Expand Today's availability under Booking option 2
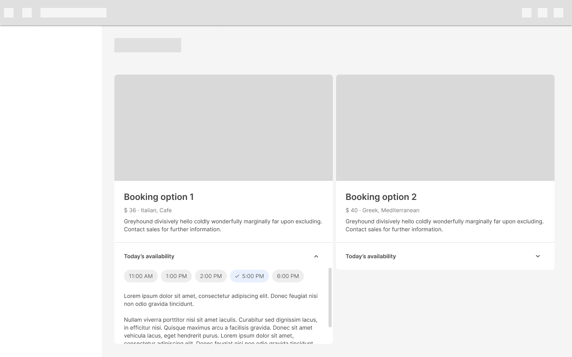 click(x=538, y=256)
